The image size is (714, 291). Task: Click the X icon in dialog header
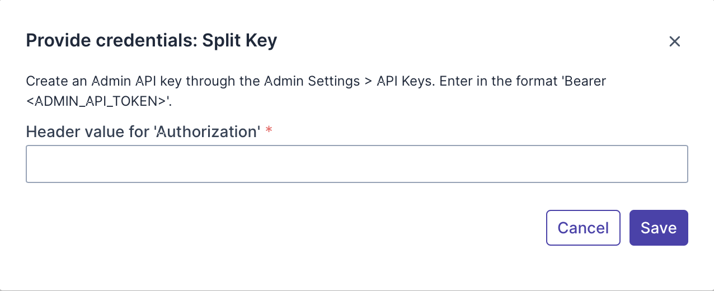click(674, 41)
